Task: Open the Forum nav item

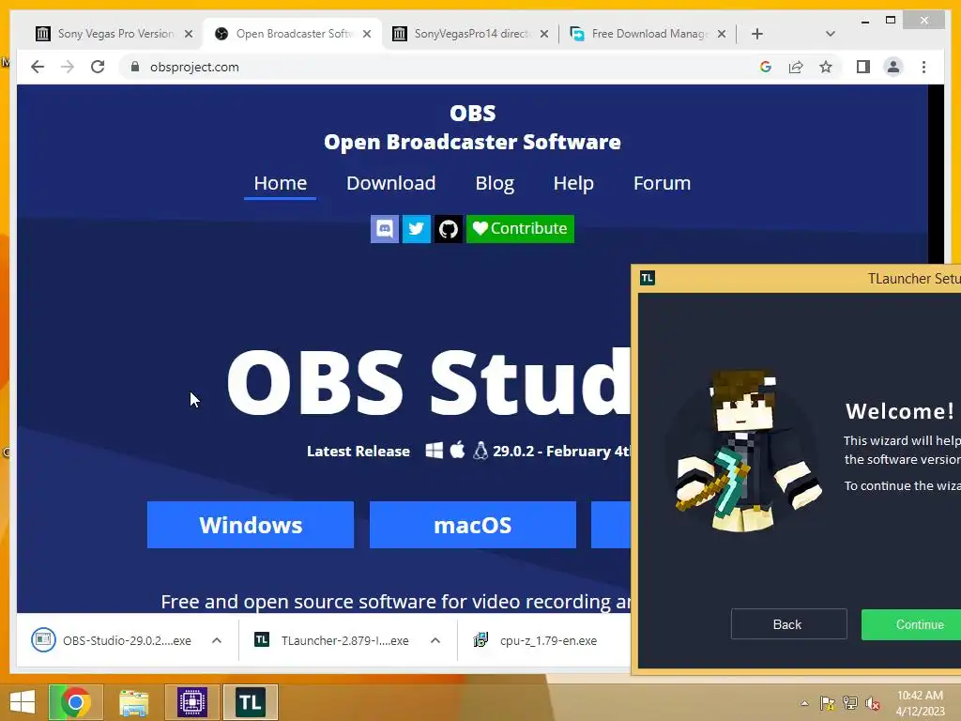Action: [662, 183]
